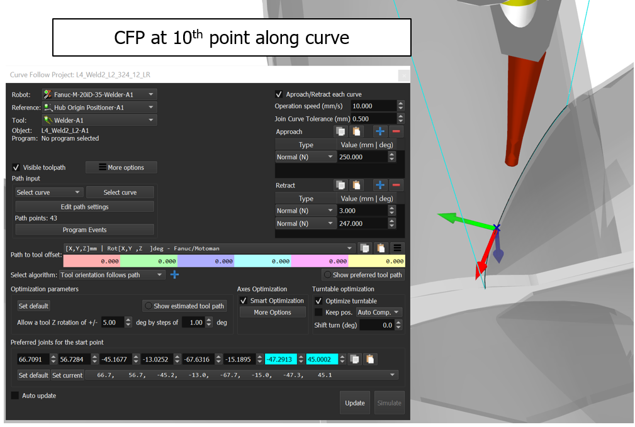
Task: Click the blue plus beside Select algorithm
Action: click(175, 275)
